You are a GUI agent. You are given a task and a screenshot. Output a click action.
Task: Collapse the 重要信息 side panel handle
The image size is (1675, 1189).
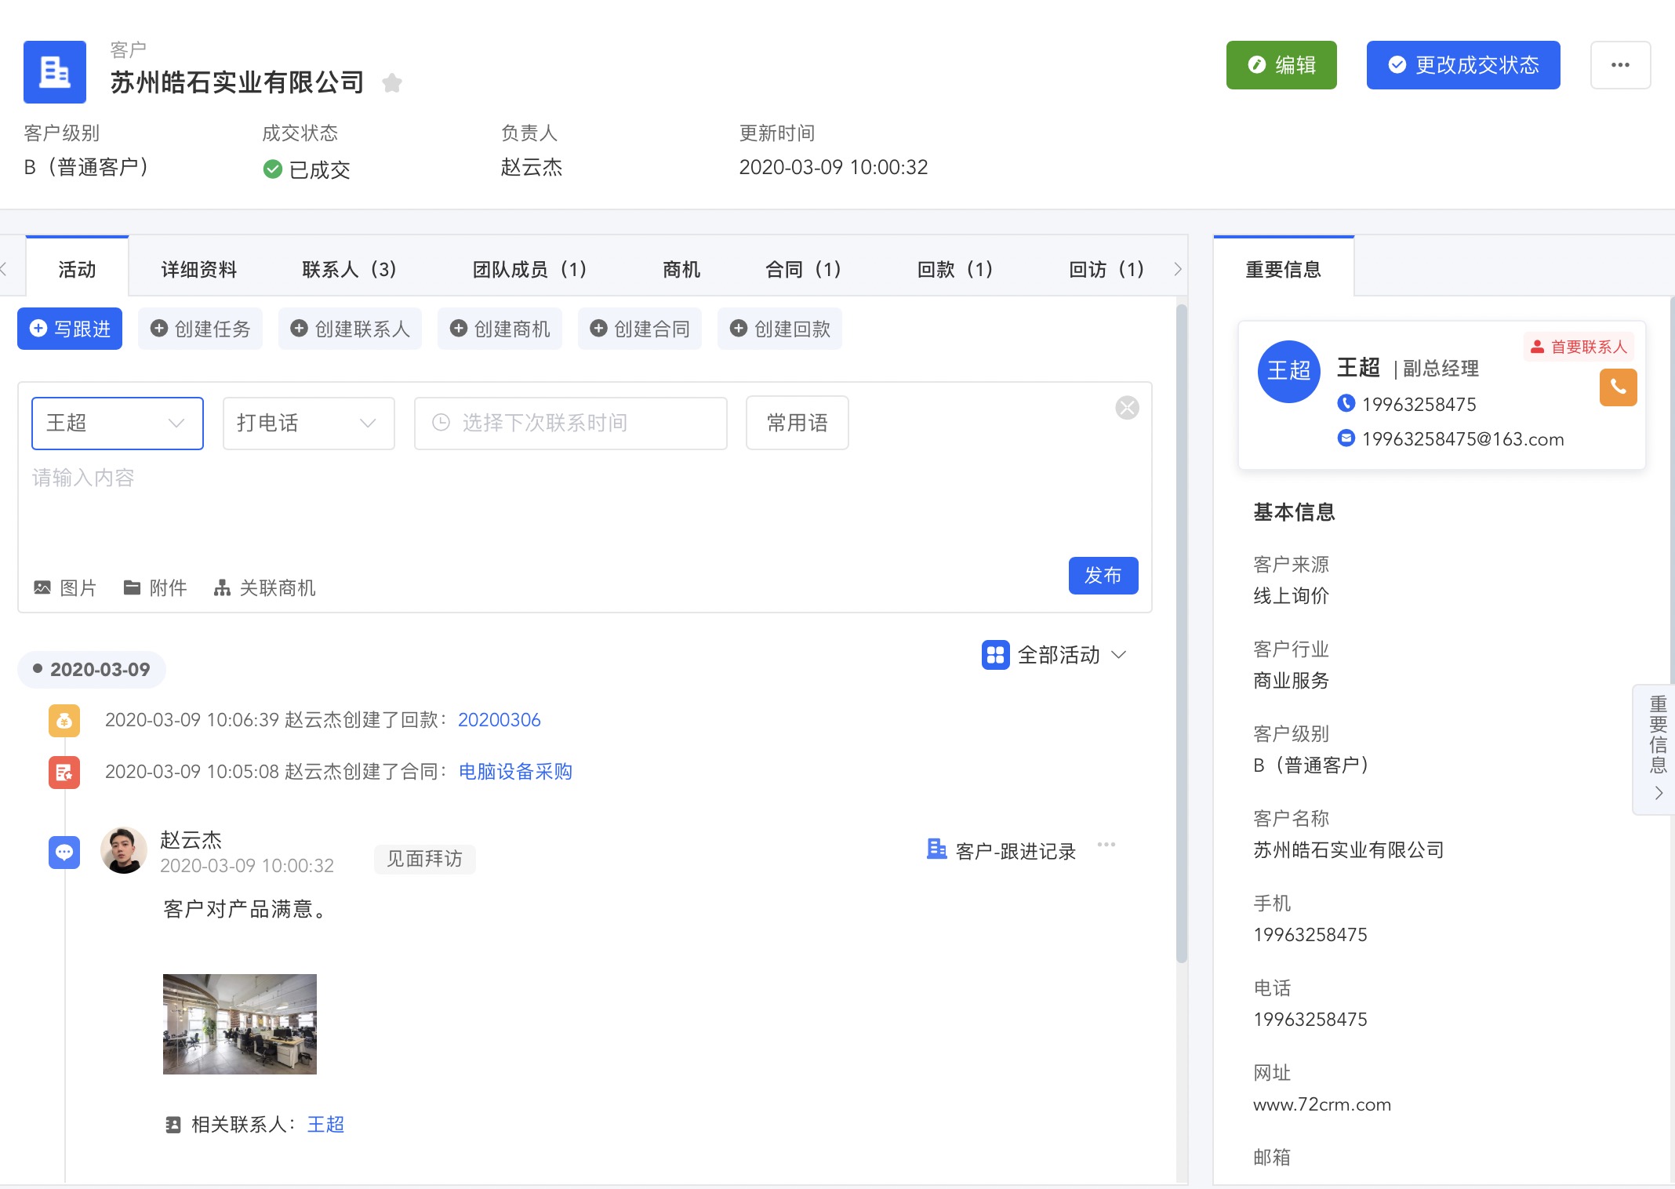click(x=1658, y=749)
